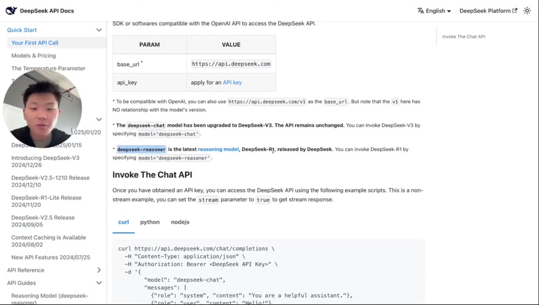Click the model='deepseek-chat' inline code
539x305 pixels.
point(169,134)
